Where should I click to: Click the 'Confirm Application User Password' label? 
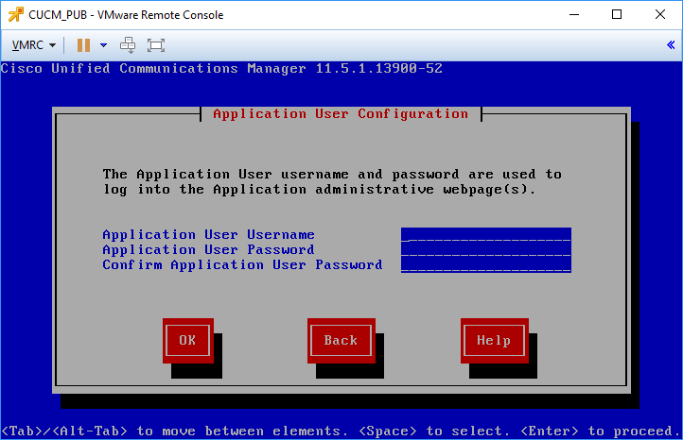(242, 265)
